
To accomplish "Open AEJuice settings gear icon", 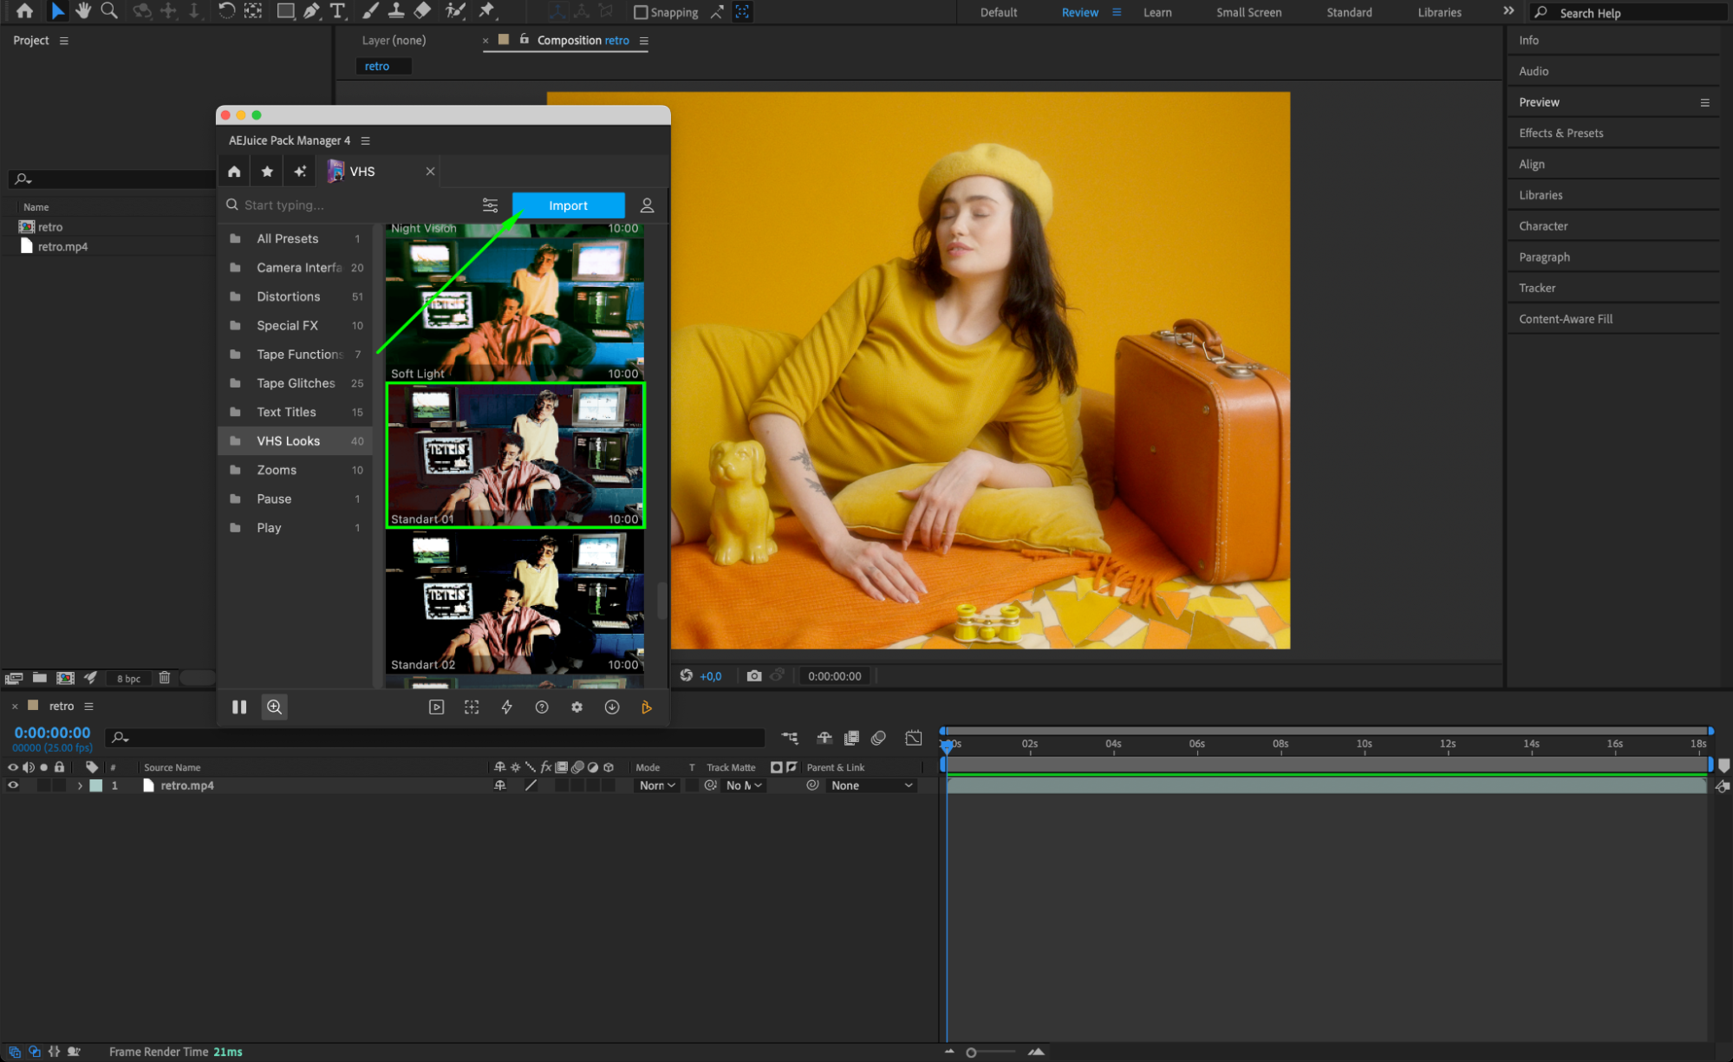I will [577, 707].
